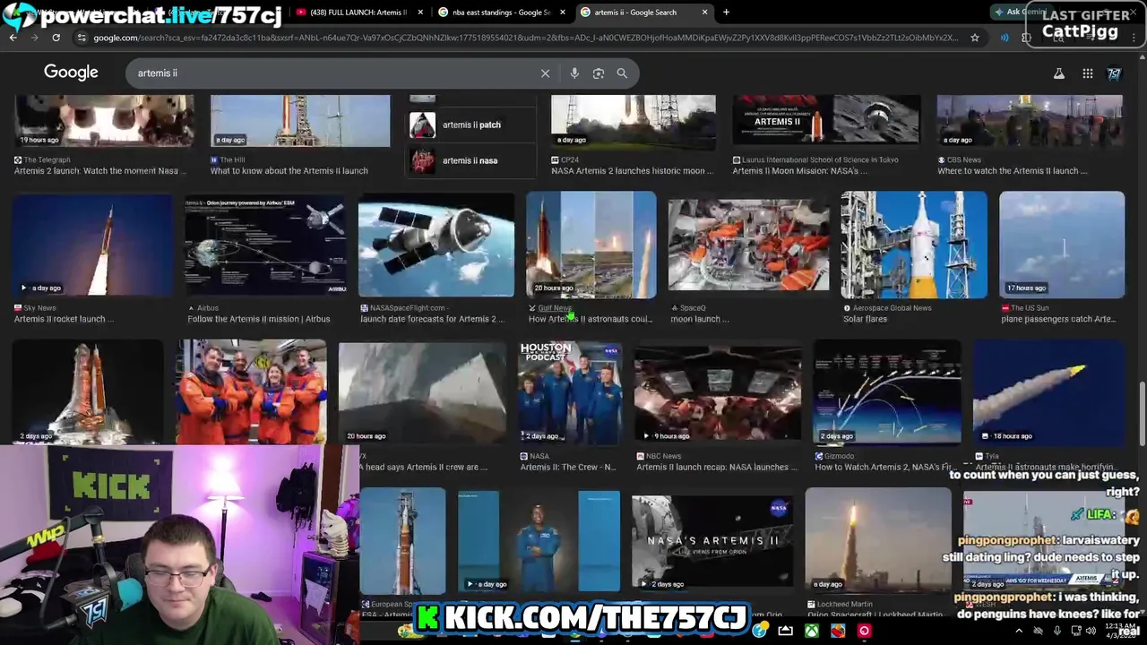1147x645 pixels.
Task: Close the "nba east standings" tab
Action: (x=564, y=13)
